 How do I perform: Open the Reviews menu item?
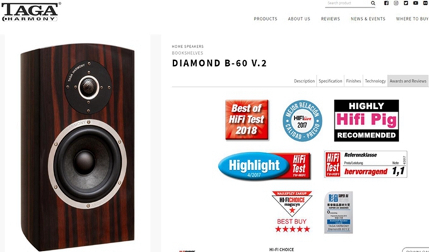click(x=330, y=19)
